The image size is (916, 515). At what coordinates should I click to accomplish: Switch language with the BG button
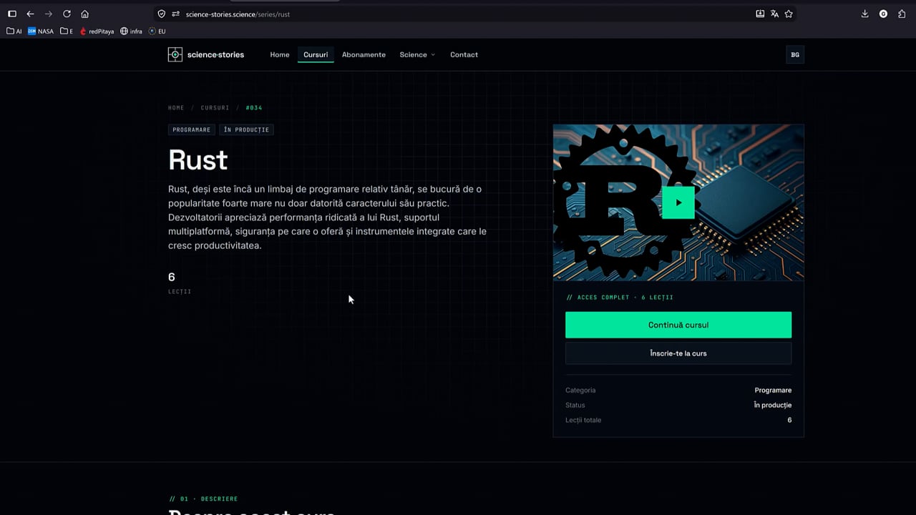pos(795,55)
